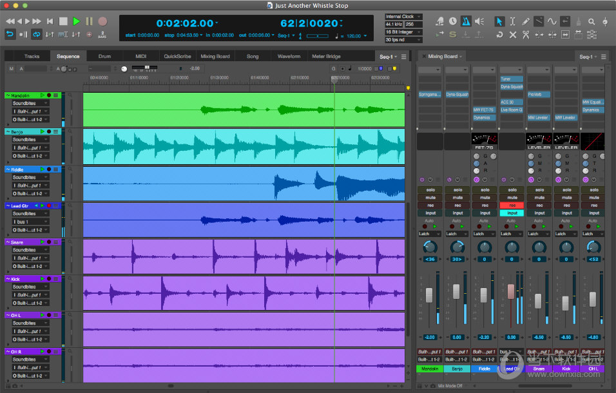Open the Latch automation dropdown on Fiddle channel
This screenshot has height=393, width=616.
pos(484,234)
